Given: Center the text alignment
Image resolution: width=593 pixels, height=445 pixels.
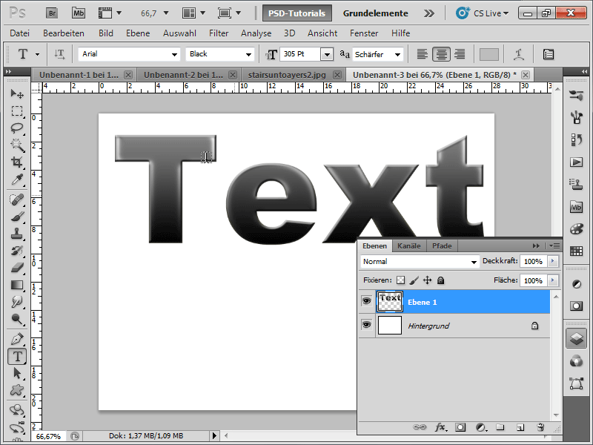Looking at the screenshot, I should [441, 54].
